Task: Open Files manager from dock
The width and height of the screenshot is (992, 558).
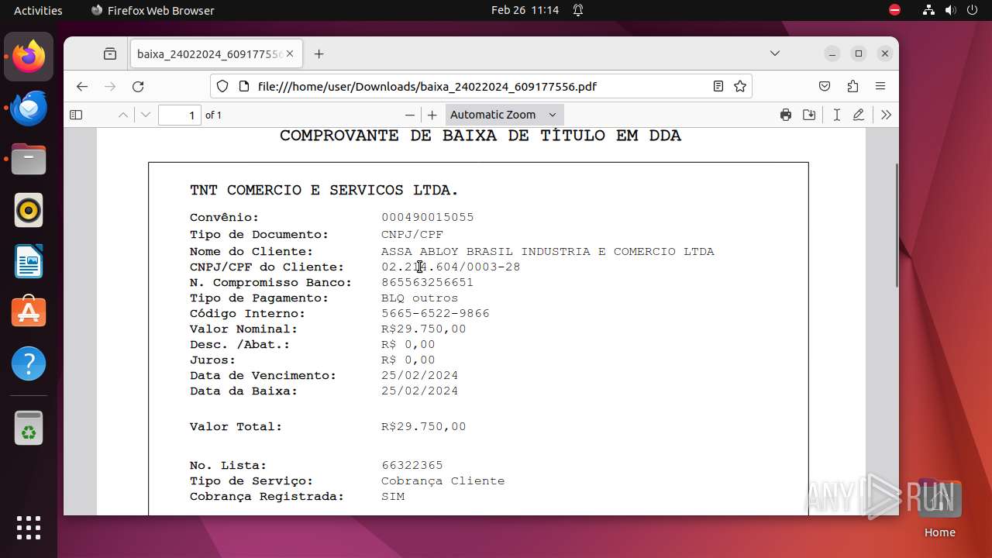Action: [x=29, y=159]
